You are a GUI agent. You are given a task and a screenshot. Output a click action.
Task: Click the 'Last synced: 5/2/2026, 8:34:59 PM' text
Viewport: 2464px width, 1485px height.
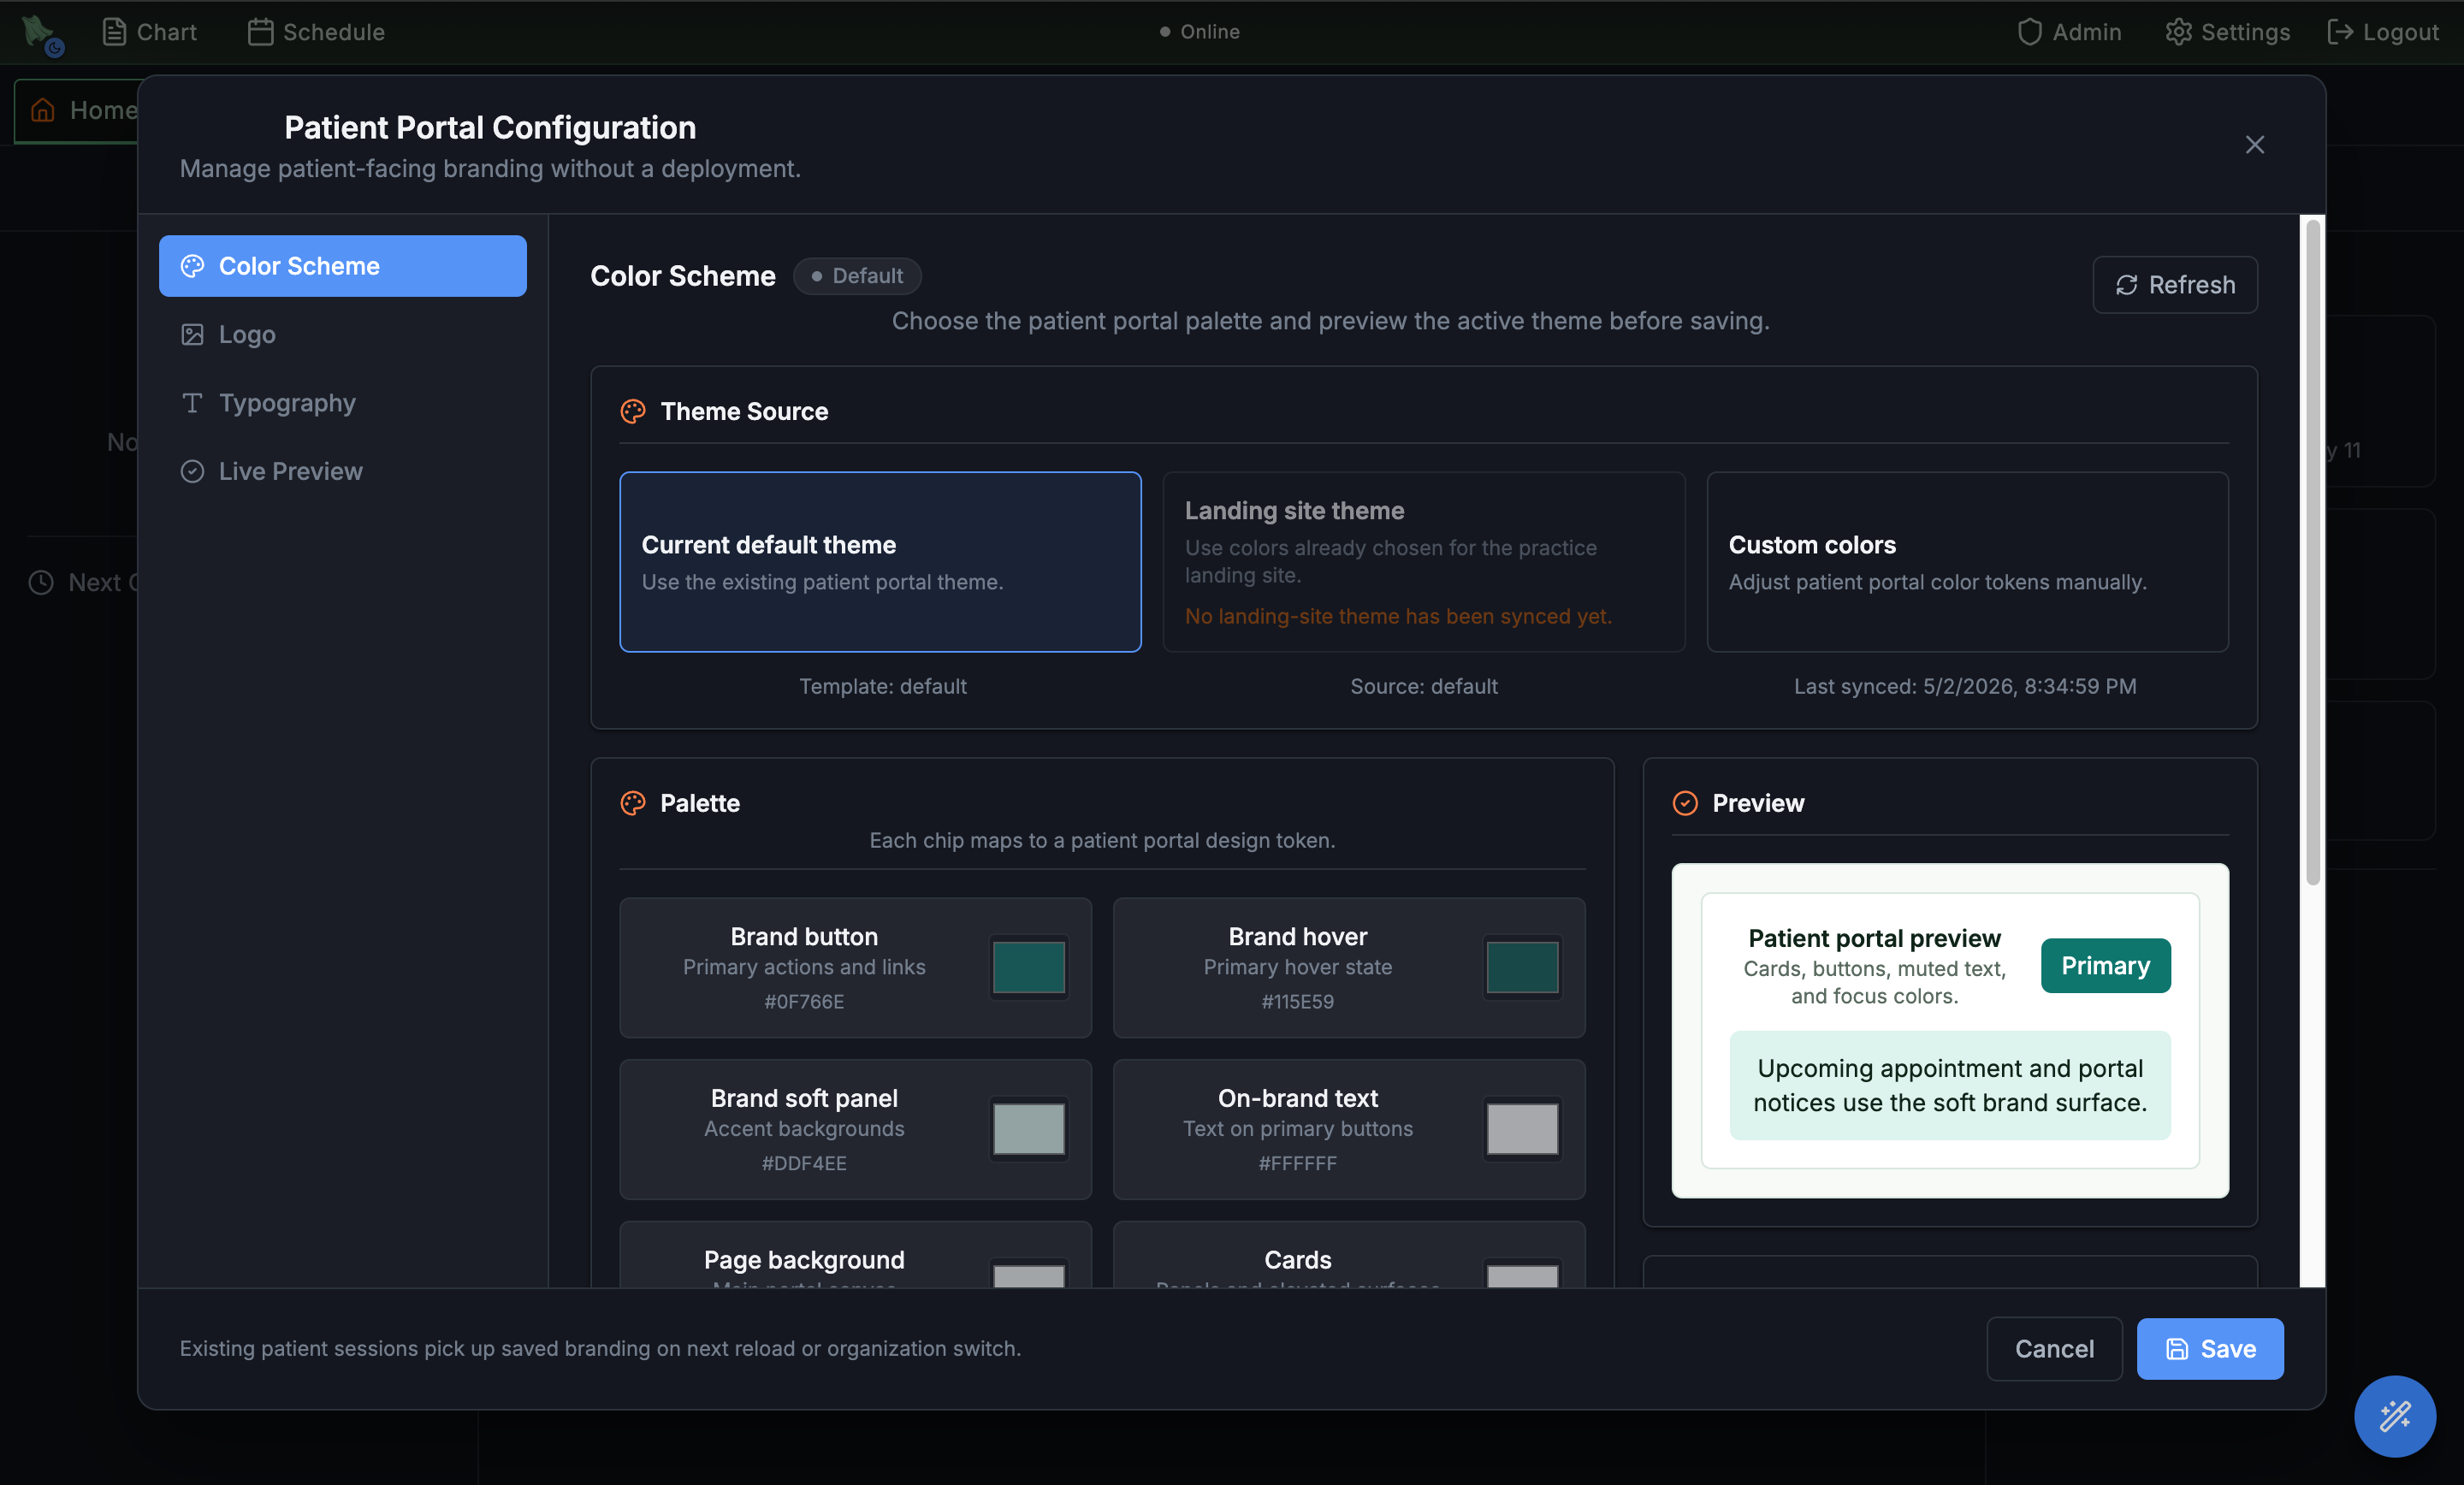coord(1965,686)
